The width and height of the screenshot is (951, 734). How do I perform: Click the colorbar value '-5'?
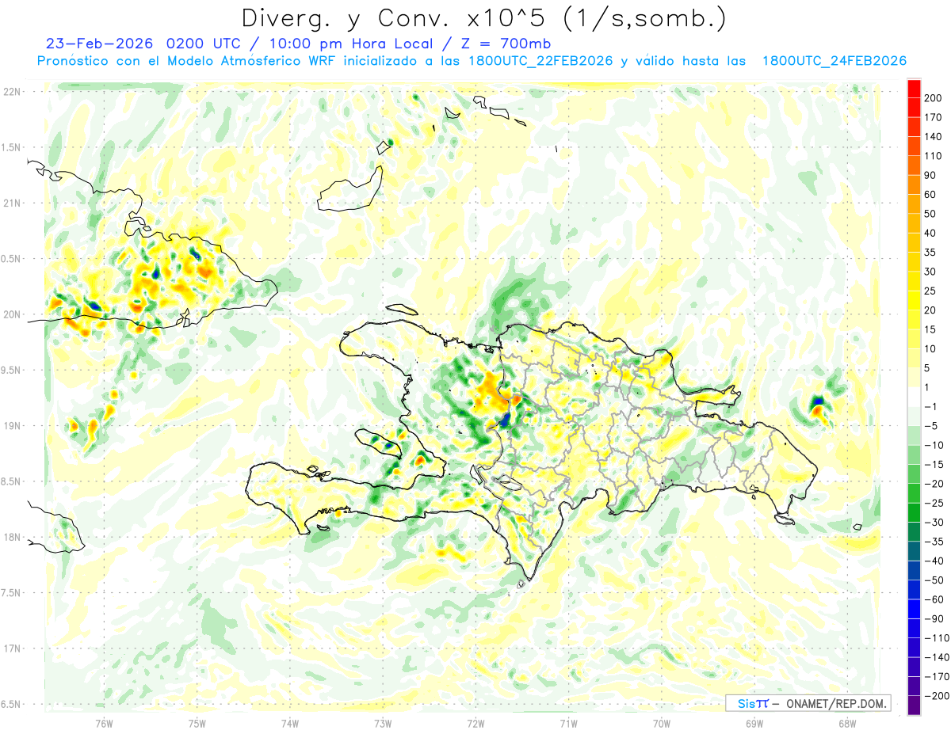point(930,426)
